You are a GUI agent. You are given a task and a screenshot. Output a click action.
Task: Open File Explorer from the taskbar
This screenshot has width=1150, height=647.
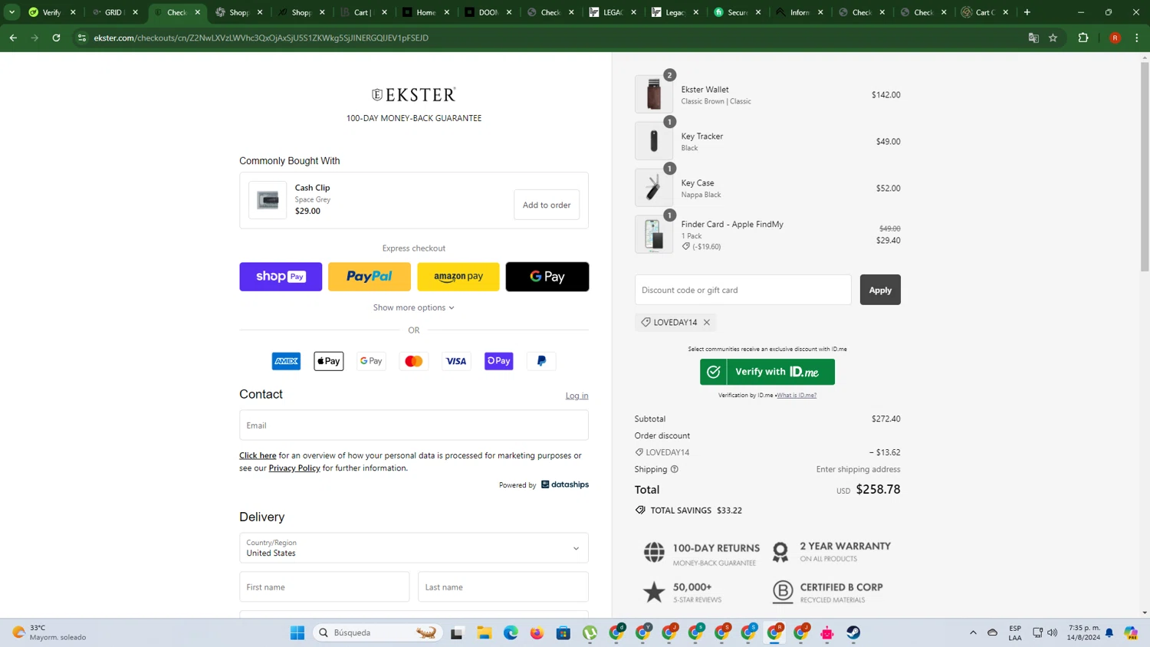click(485, 632)
